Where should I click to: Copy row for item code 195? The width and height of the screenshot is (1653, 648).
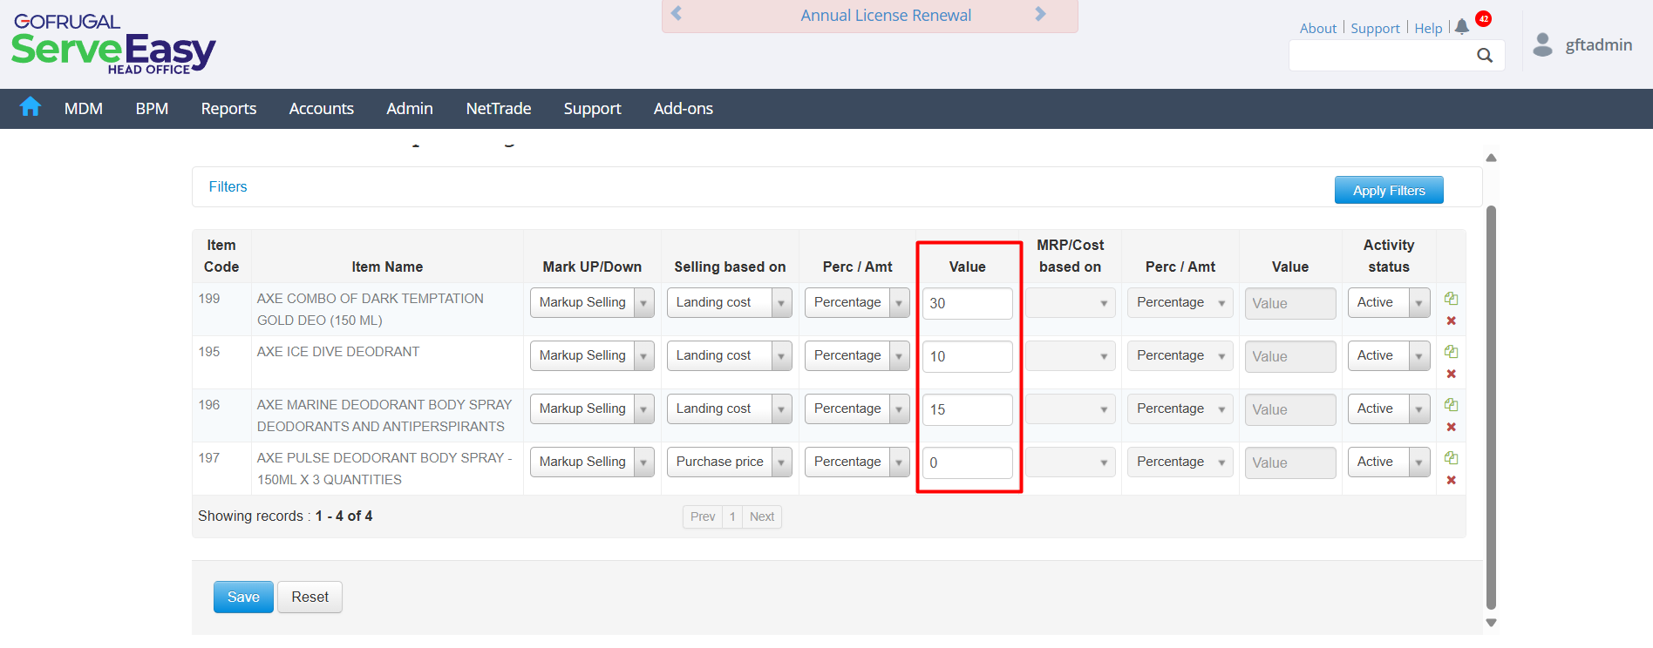click(x=1451, y=352)
